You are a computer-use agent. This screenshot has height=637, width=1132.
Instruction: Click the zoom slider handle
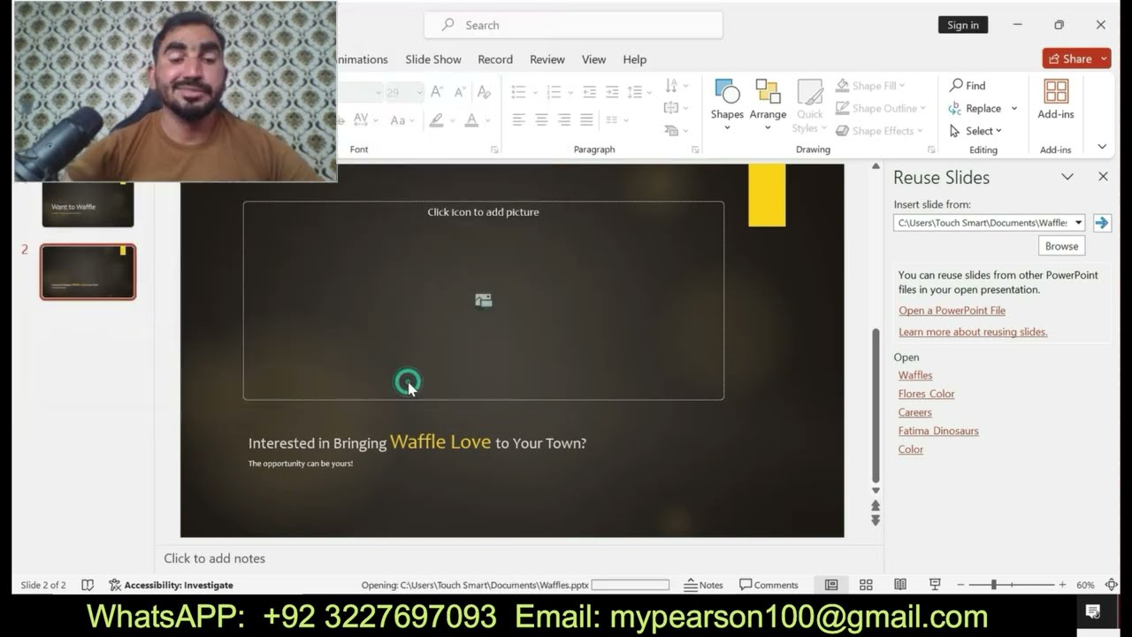pos(994,585)
